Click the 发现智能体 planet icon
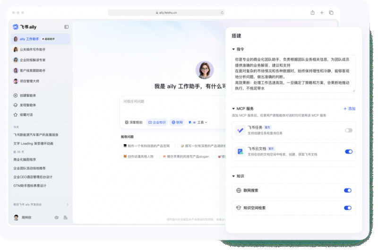The width and height of the screenshot is (378, 252). [16, 105]
